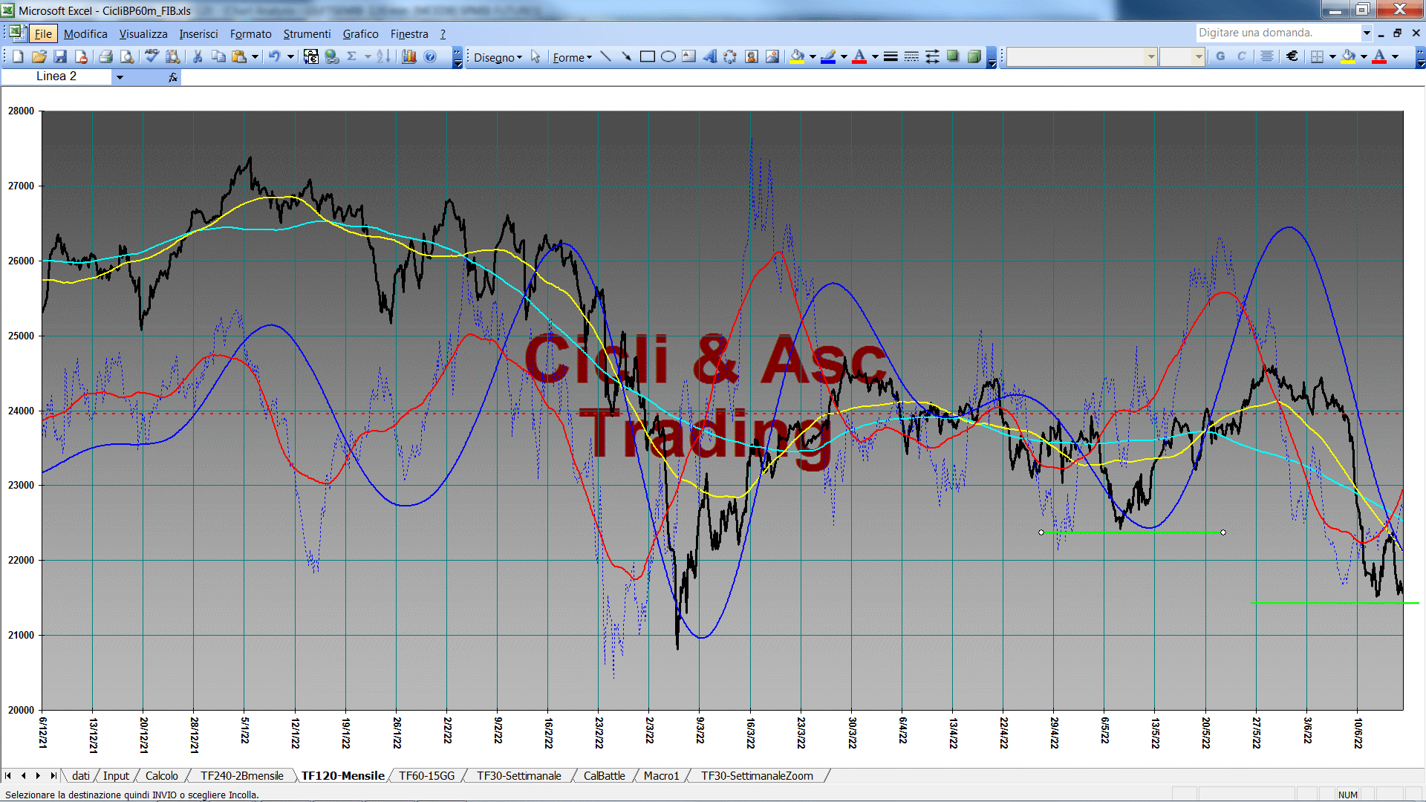Click in the 'Digitare una domanda' help box
Screen dimensions: 1426x802
[x=1278, y=33]
